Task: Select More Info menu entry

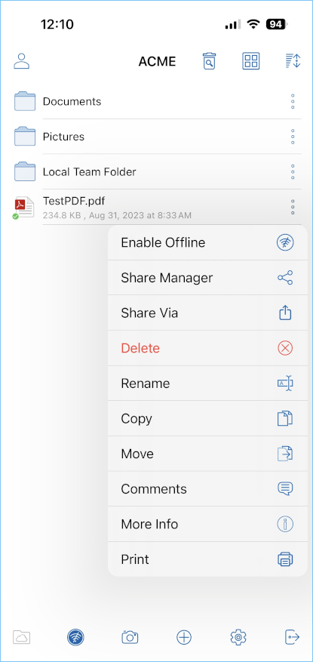Action: (207, 525)
